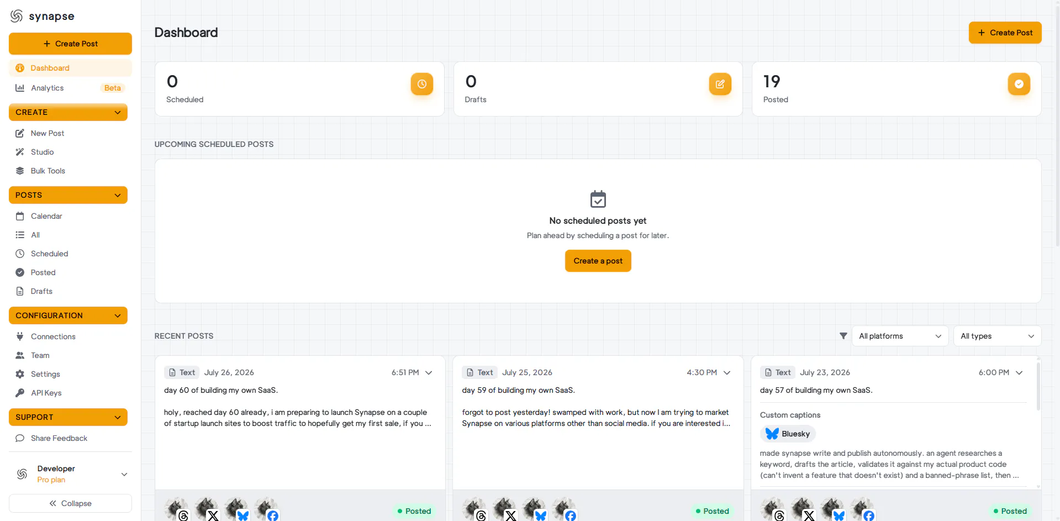Open the All platforms filter dropdown

900,336
